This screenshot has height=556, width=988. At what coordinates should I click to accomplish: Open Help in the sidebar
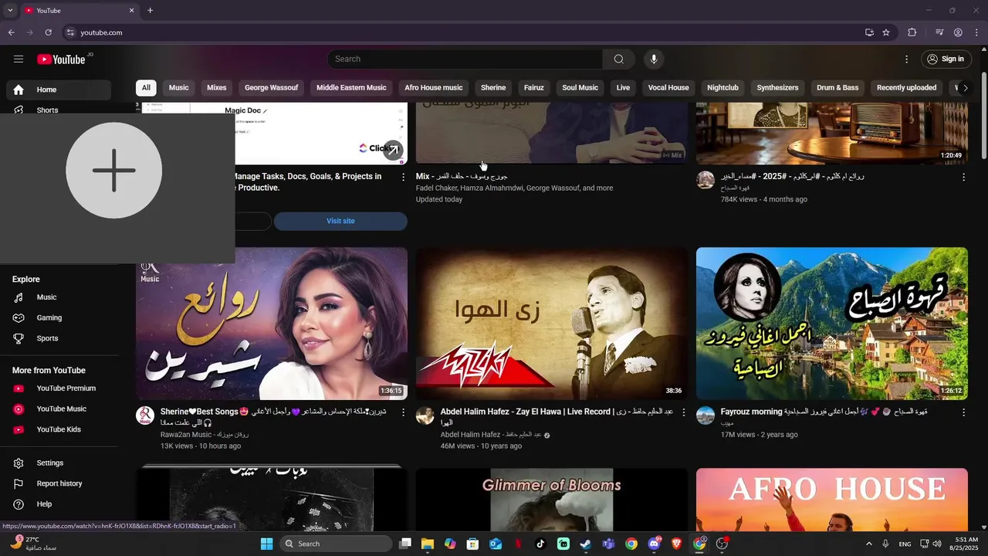[x=59, y=503]
